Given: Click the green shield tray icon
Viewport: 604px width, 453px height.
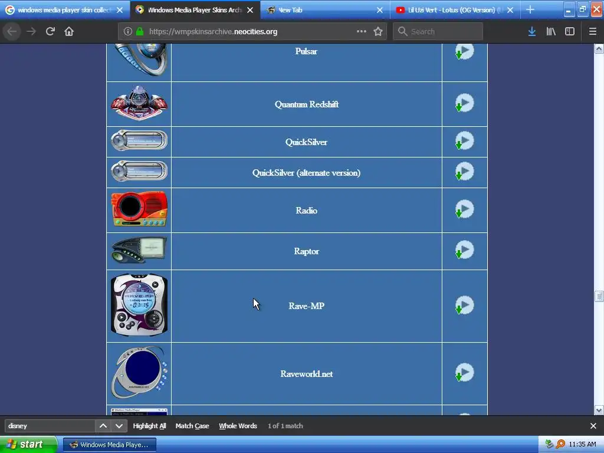Looking at the screenshot, I should click(550, 445).
